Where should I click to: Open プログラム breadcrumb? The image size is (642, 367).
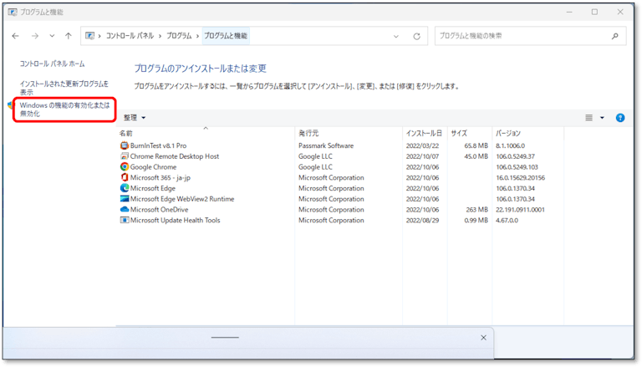click(179, 36)
